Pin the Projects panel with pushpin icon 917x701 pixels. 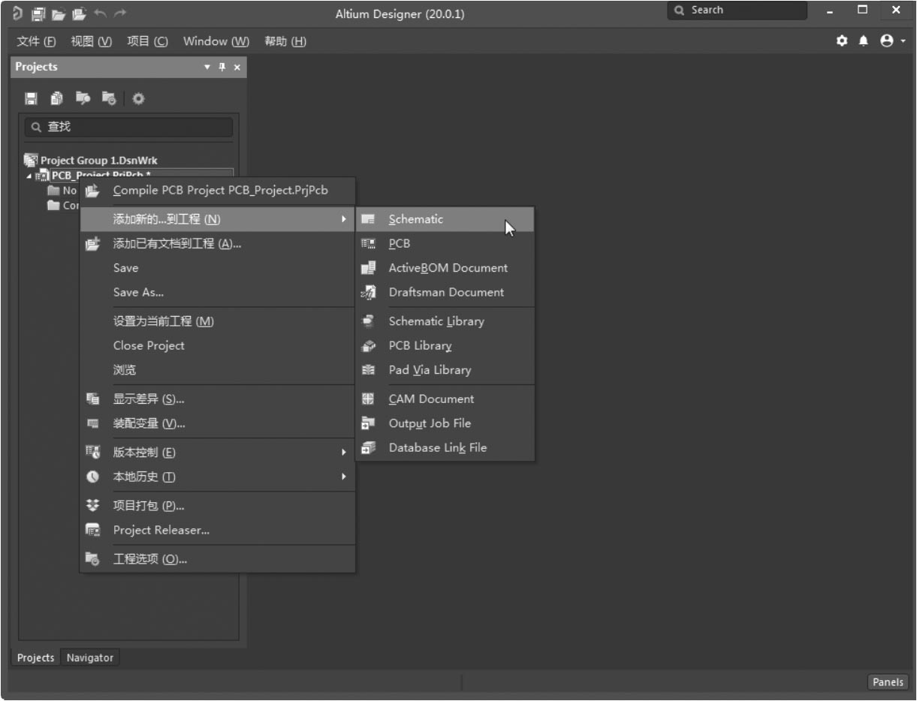click(222, 68)
